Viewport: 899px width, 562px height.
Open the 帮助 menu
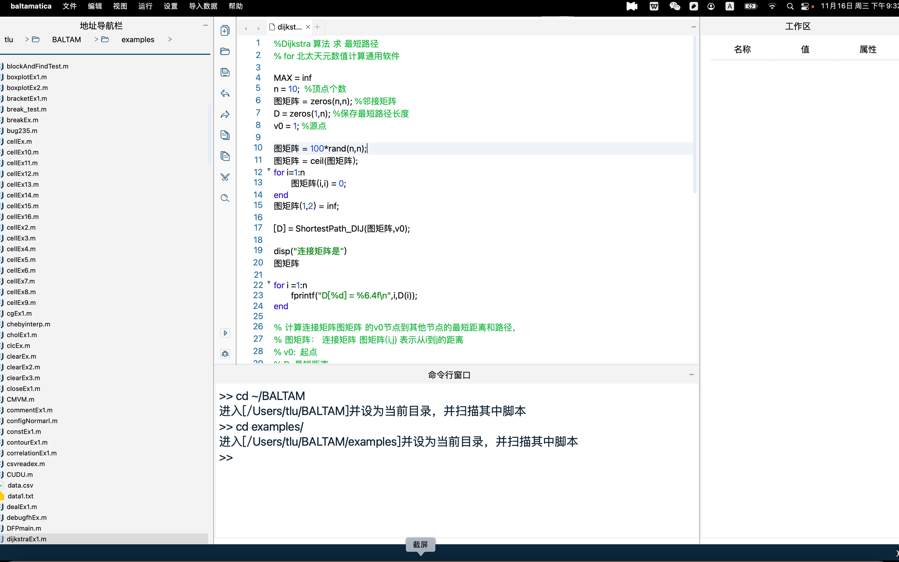point(236,6)
